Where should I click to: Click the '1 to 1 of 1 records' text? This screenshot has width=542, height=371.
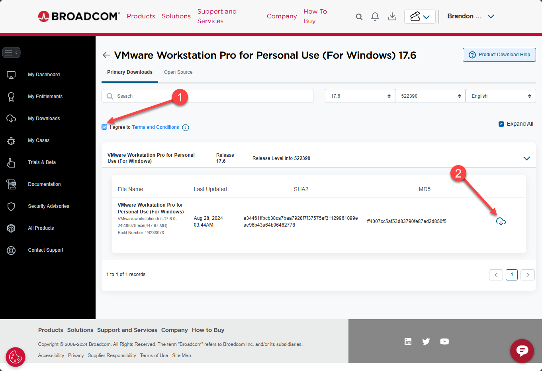[x=126, y=274]
